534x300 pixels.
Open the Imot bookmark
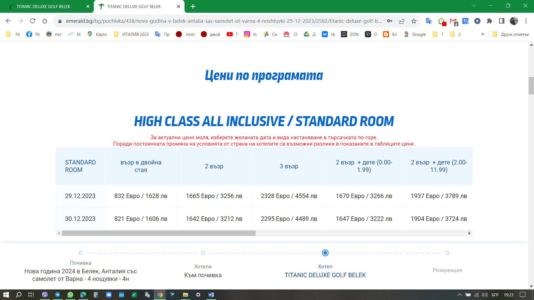pyautogui.click(x=185, y=34)
